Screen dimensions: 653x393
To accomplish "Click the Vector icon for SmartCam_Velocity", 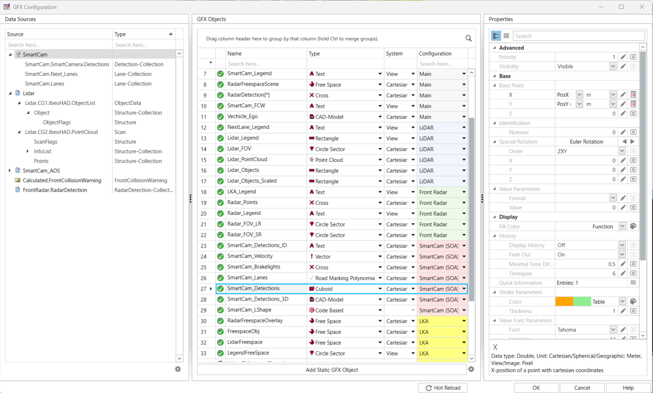I will tap(312, 256).
